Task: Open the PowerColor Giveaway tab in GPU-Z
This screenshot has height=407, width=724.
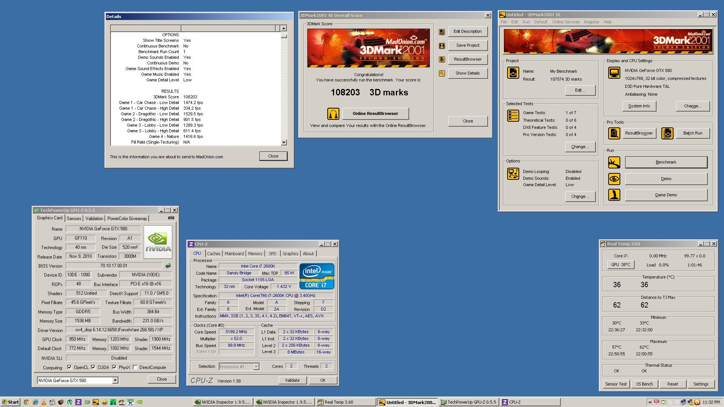Action: [127, 219]
